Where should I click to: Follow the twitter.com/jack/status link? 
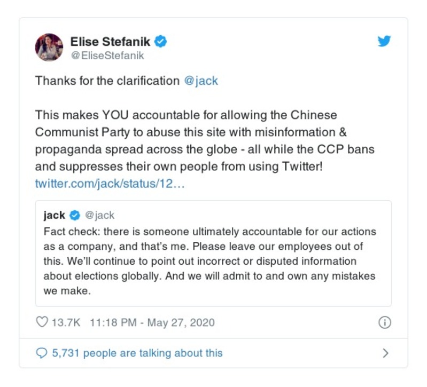point(110,183)
